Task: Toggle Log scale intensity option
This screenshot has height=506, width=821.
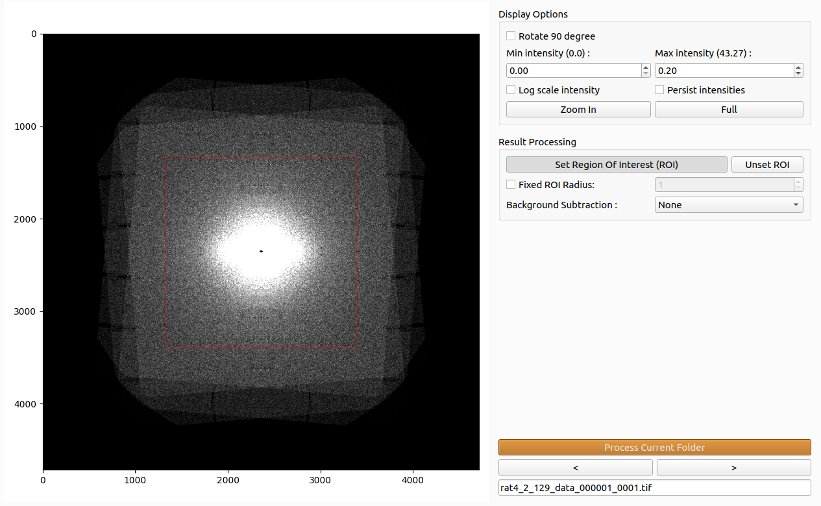Action: pos(511,90)
